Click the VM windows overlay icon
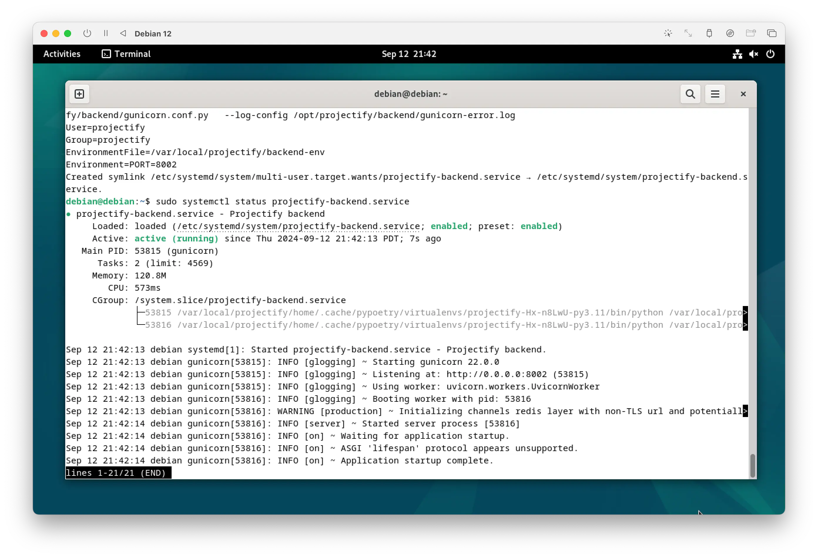The image size is (818, 558). click(772, 33)
